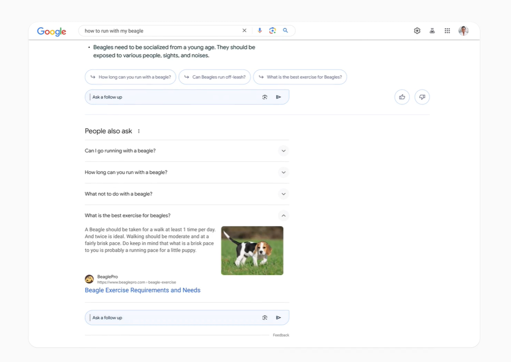The height and width of the screenshot is (362, 511).
Task: Expand "What not to do with a beagle?"
Action: [283, 194]
